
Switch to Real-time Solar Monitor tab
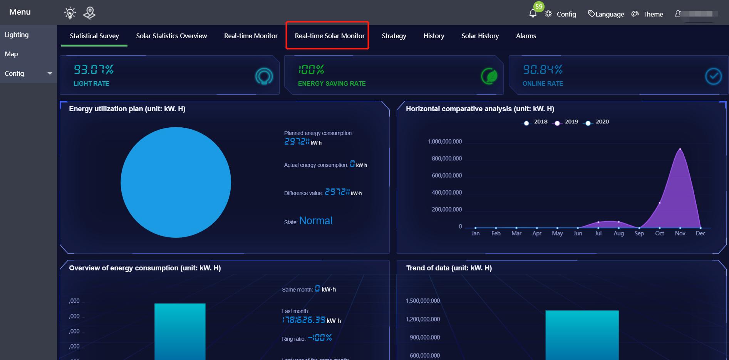tap(329, 36)
